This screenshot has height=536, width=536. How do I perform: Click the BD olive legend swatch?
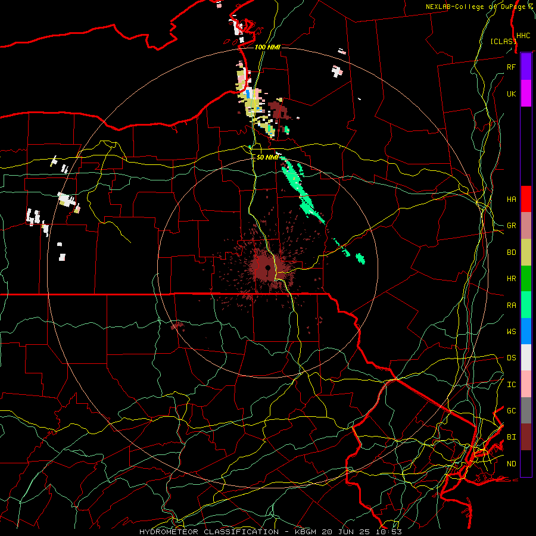click(x=526, y=253)
